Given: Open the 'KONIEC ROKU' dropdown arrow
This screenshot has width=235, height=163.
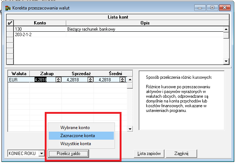Looking at the screenshot, I should click(41, 154).
